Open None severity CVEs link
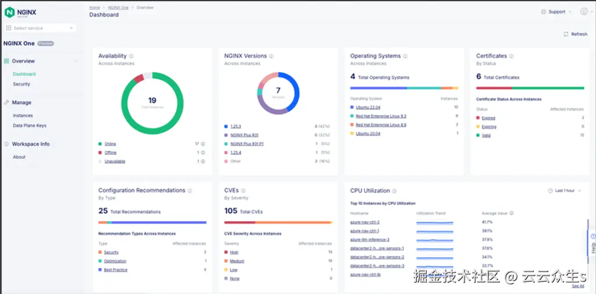 [x=235, y=278]
